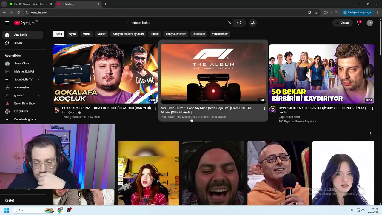This screenshot has width=382, height=215.
Task: Open Balon Date Show channel subscription
Action: click(23, 103)
